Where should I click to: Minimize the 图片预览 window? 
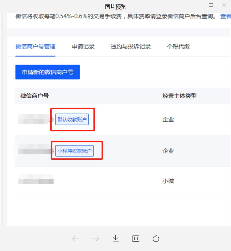point(198,5)
